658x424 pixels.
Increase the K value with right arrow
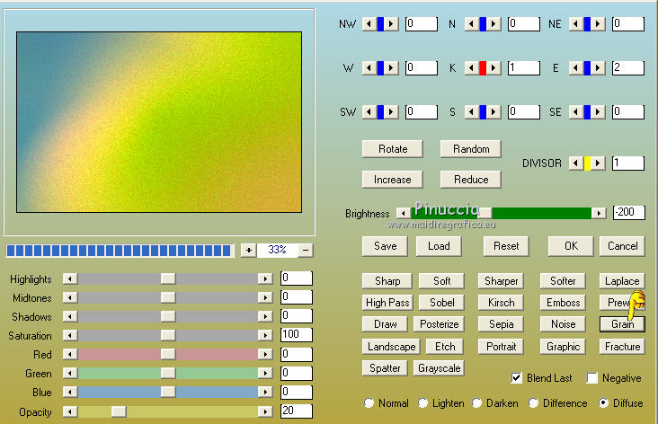coord(493,67)
